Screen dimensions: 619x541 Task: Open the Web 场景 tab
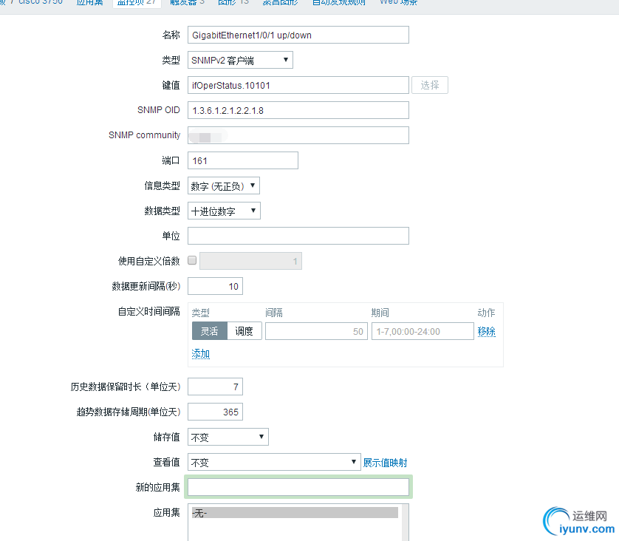[397, 3]
